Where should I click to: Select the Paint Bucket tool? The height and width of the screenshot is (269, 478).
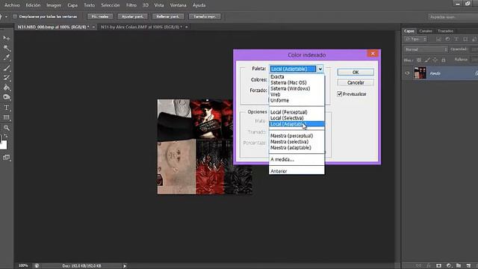[x=6, y=87]
